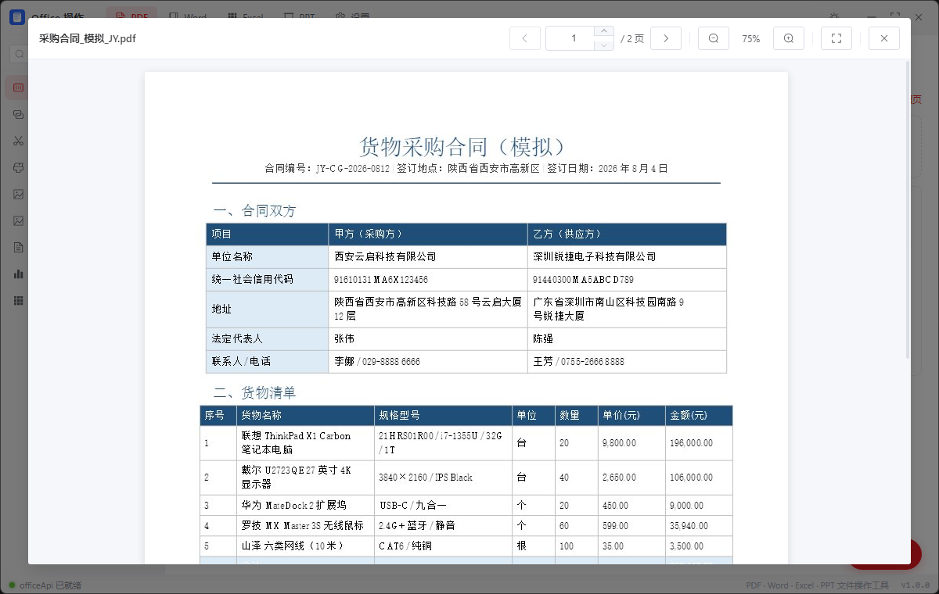This screenshot has width=939, height=594.
Task: Click the v1.0.0 version label
Action: pyautogui.click(x=916, y=585)
